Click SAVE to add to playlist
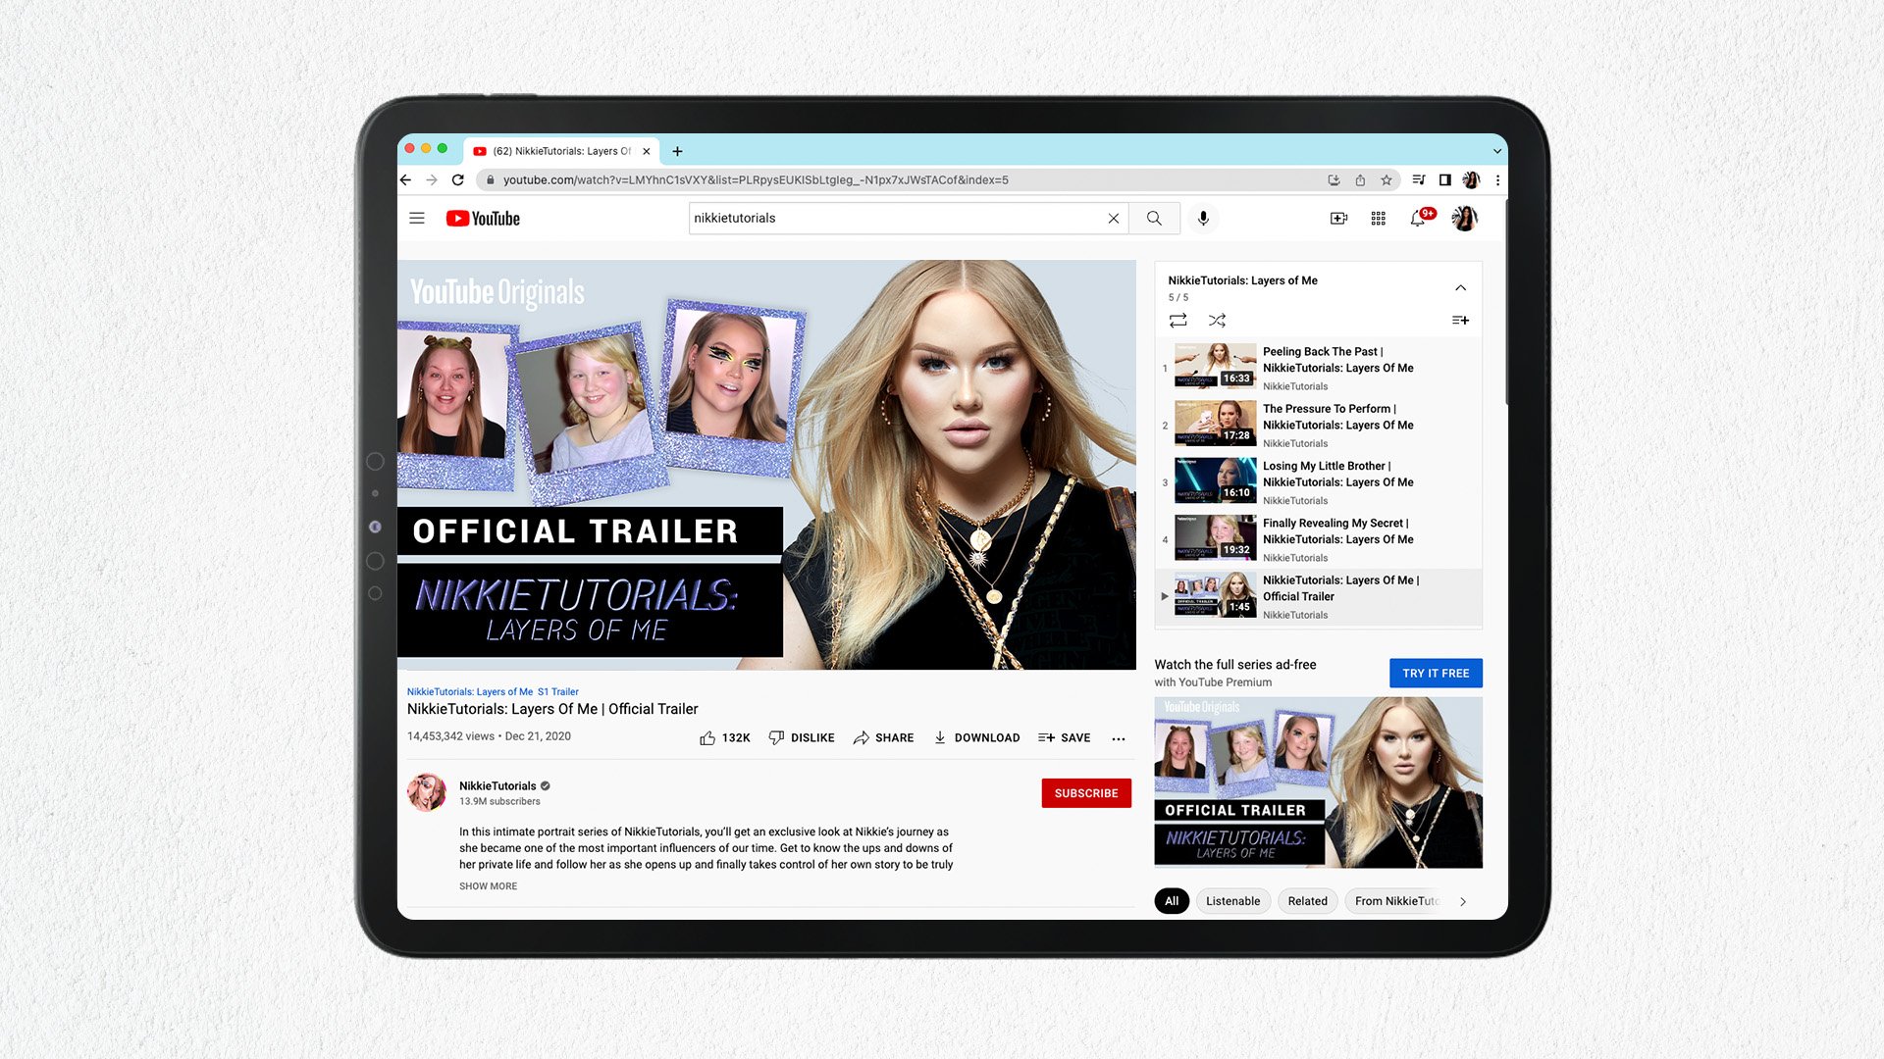 click(x=1064, y=737)
